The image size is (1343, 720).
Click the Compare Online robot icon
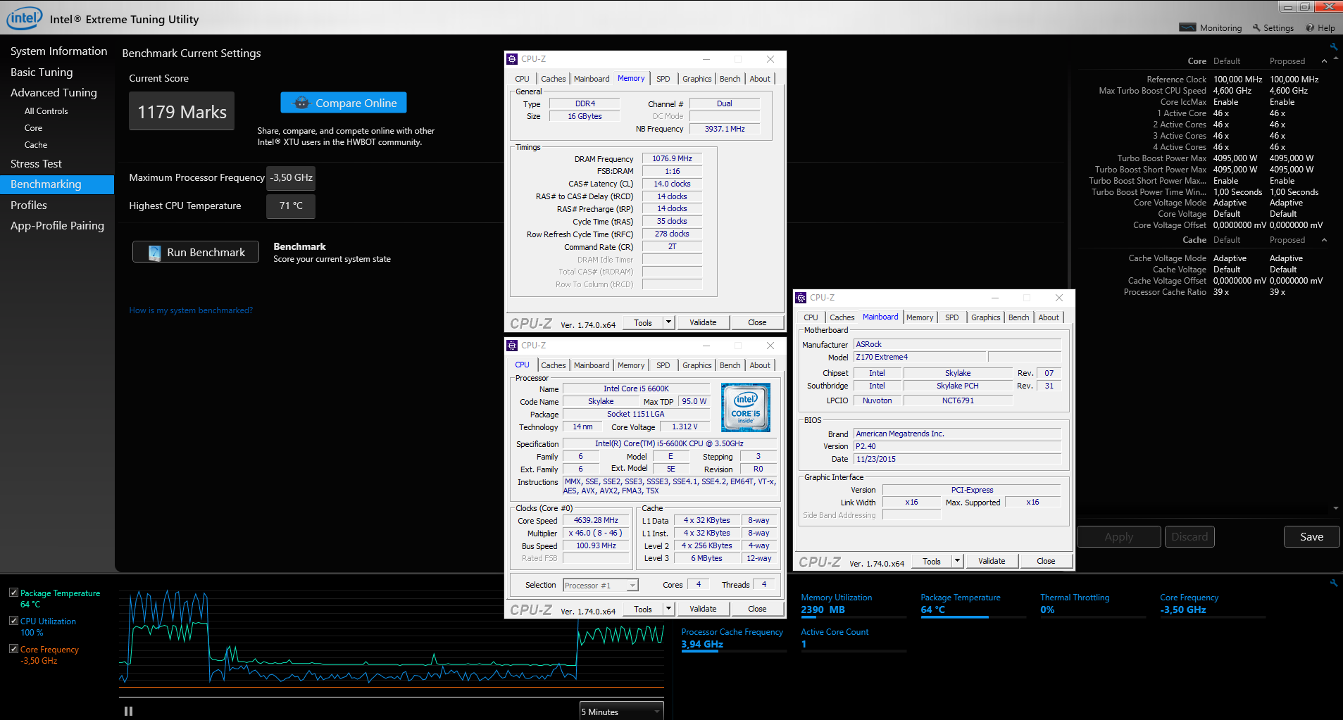[x=301, y=103]
